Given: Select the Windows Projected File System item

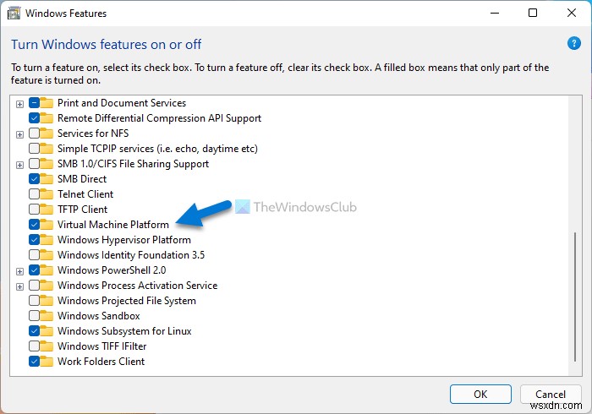Looking at the screenshot, I should point(126,301).
